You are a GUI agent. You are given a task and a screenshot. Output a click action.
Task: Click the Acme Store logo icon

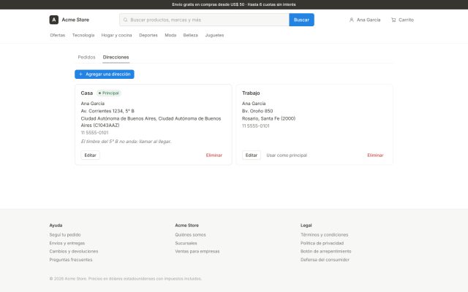(x=53, y=20)
